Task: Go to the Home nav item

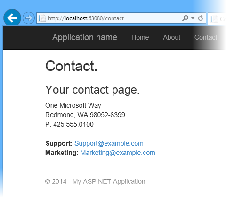Action: (140, 37)
